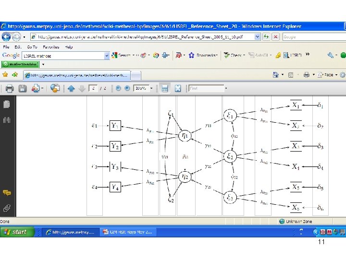Open the File menu
The image size is (346, 259).
tap(6, 47)
